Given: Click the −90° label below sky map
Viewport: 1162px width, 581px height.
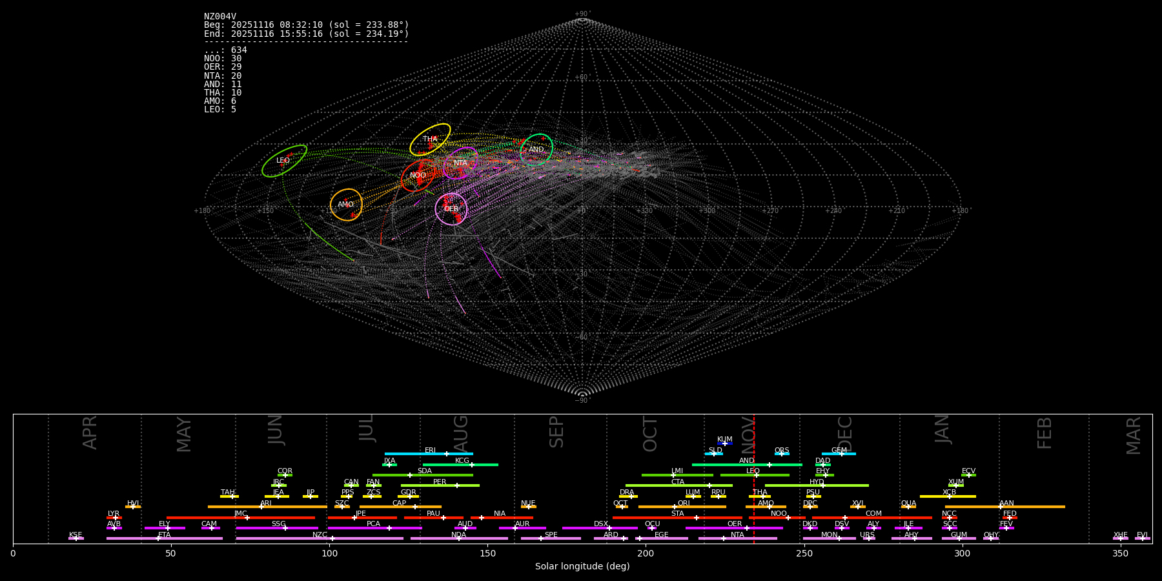Looking at the screenshot, I should 582,401.
